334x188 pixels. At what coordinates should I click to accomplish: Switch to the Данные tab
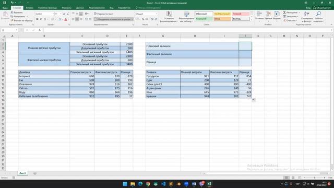pyautogui.click(x=80, y=8)
